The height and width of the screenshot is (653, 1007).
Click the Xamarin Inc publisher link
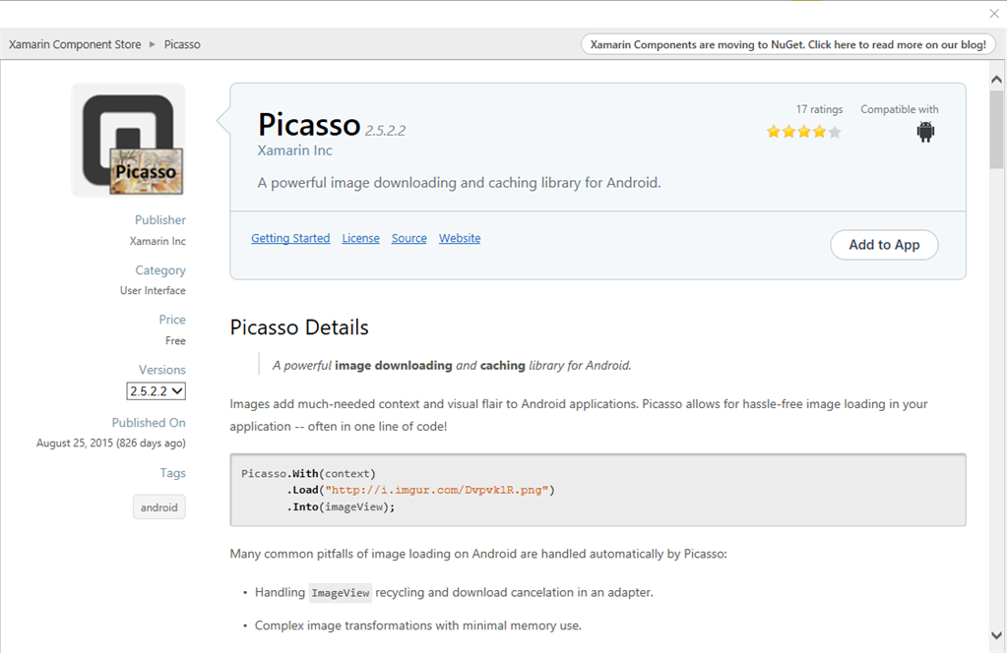294,150
